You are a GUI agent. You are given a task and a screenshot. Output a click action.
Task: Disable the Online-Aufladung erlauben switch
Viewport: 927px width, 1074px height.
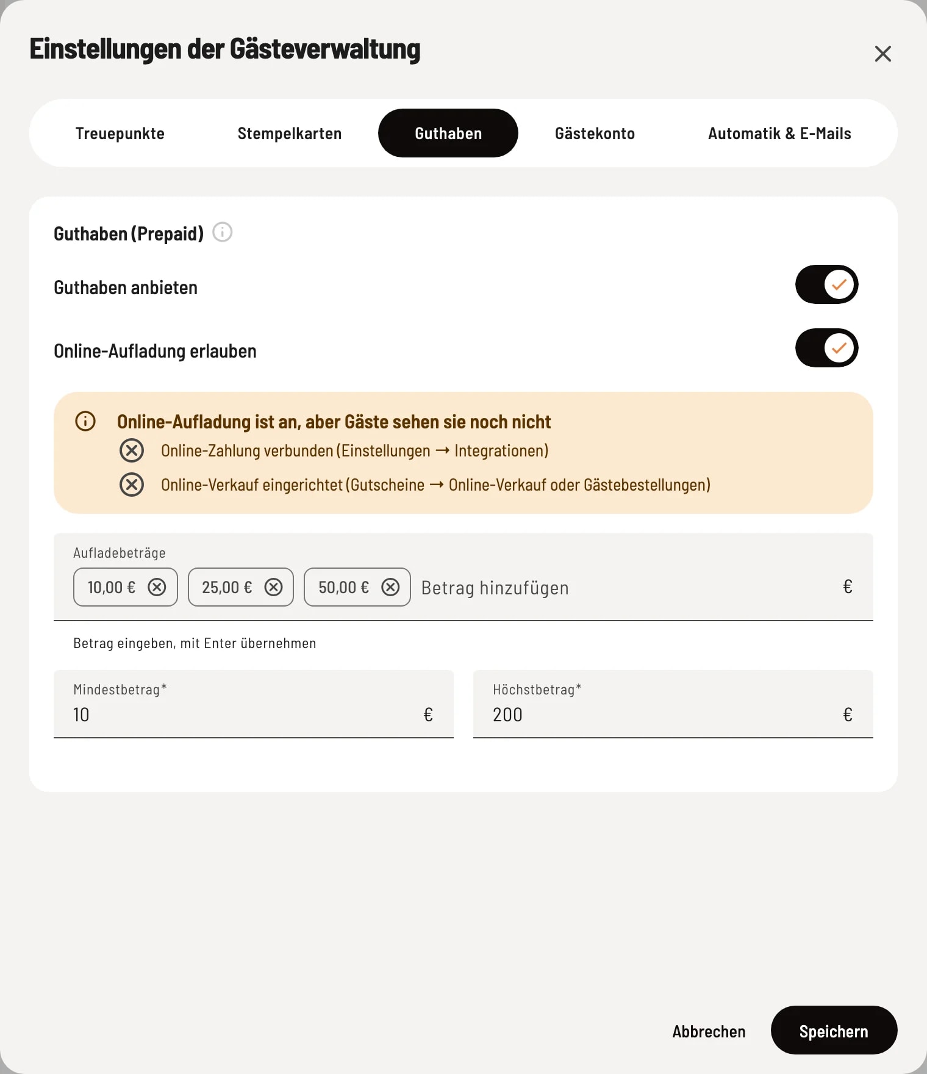tap(827, 348)
